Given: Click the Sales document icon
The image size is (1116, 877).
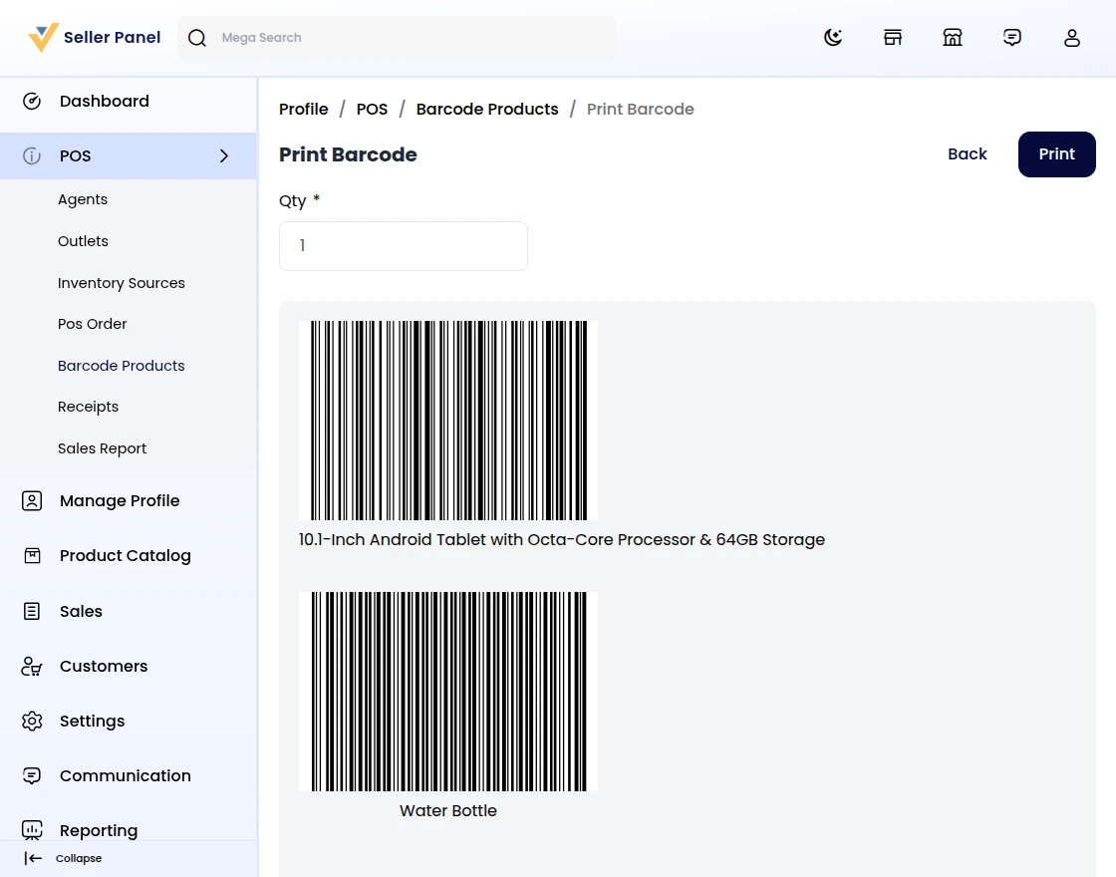Looking at the screenshot, I should [x=32, y=611].
